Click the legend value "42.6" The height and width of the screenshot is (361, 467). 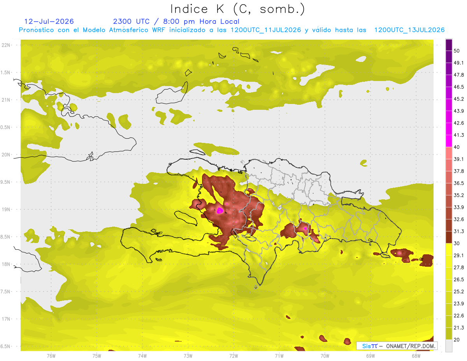[x=459, y=123]
